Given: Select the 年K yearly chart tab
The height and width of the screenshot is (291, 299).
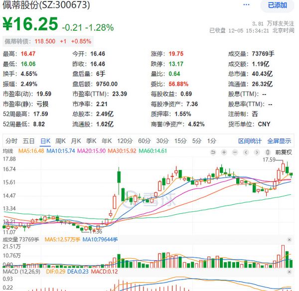Looking at the screenshot, I should 106,141.
